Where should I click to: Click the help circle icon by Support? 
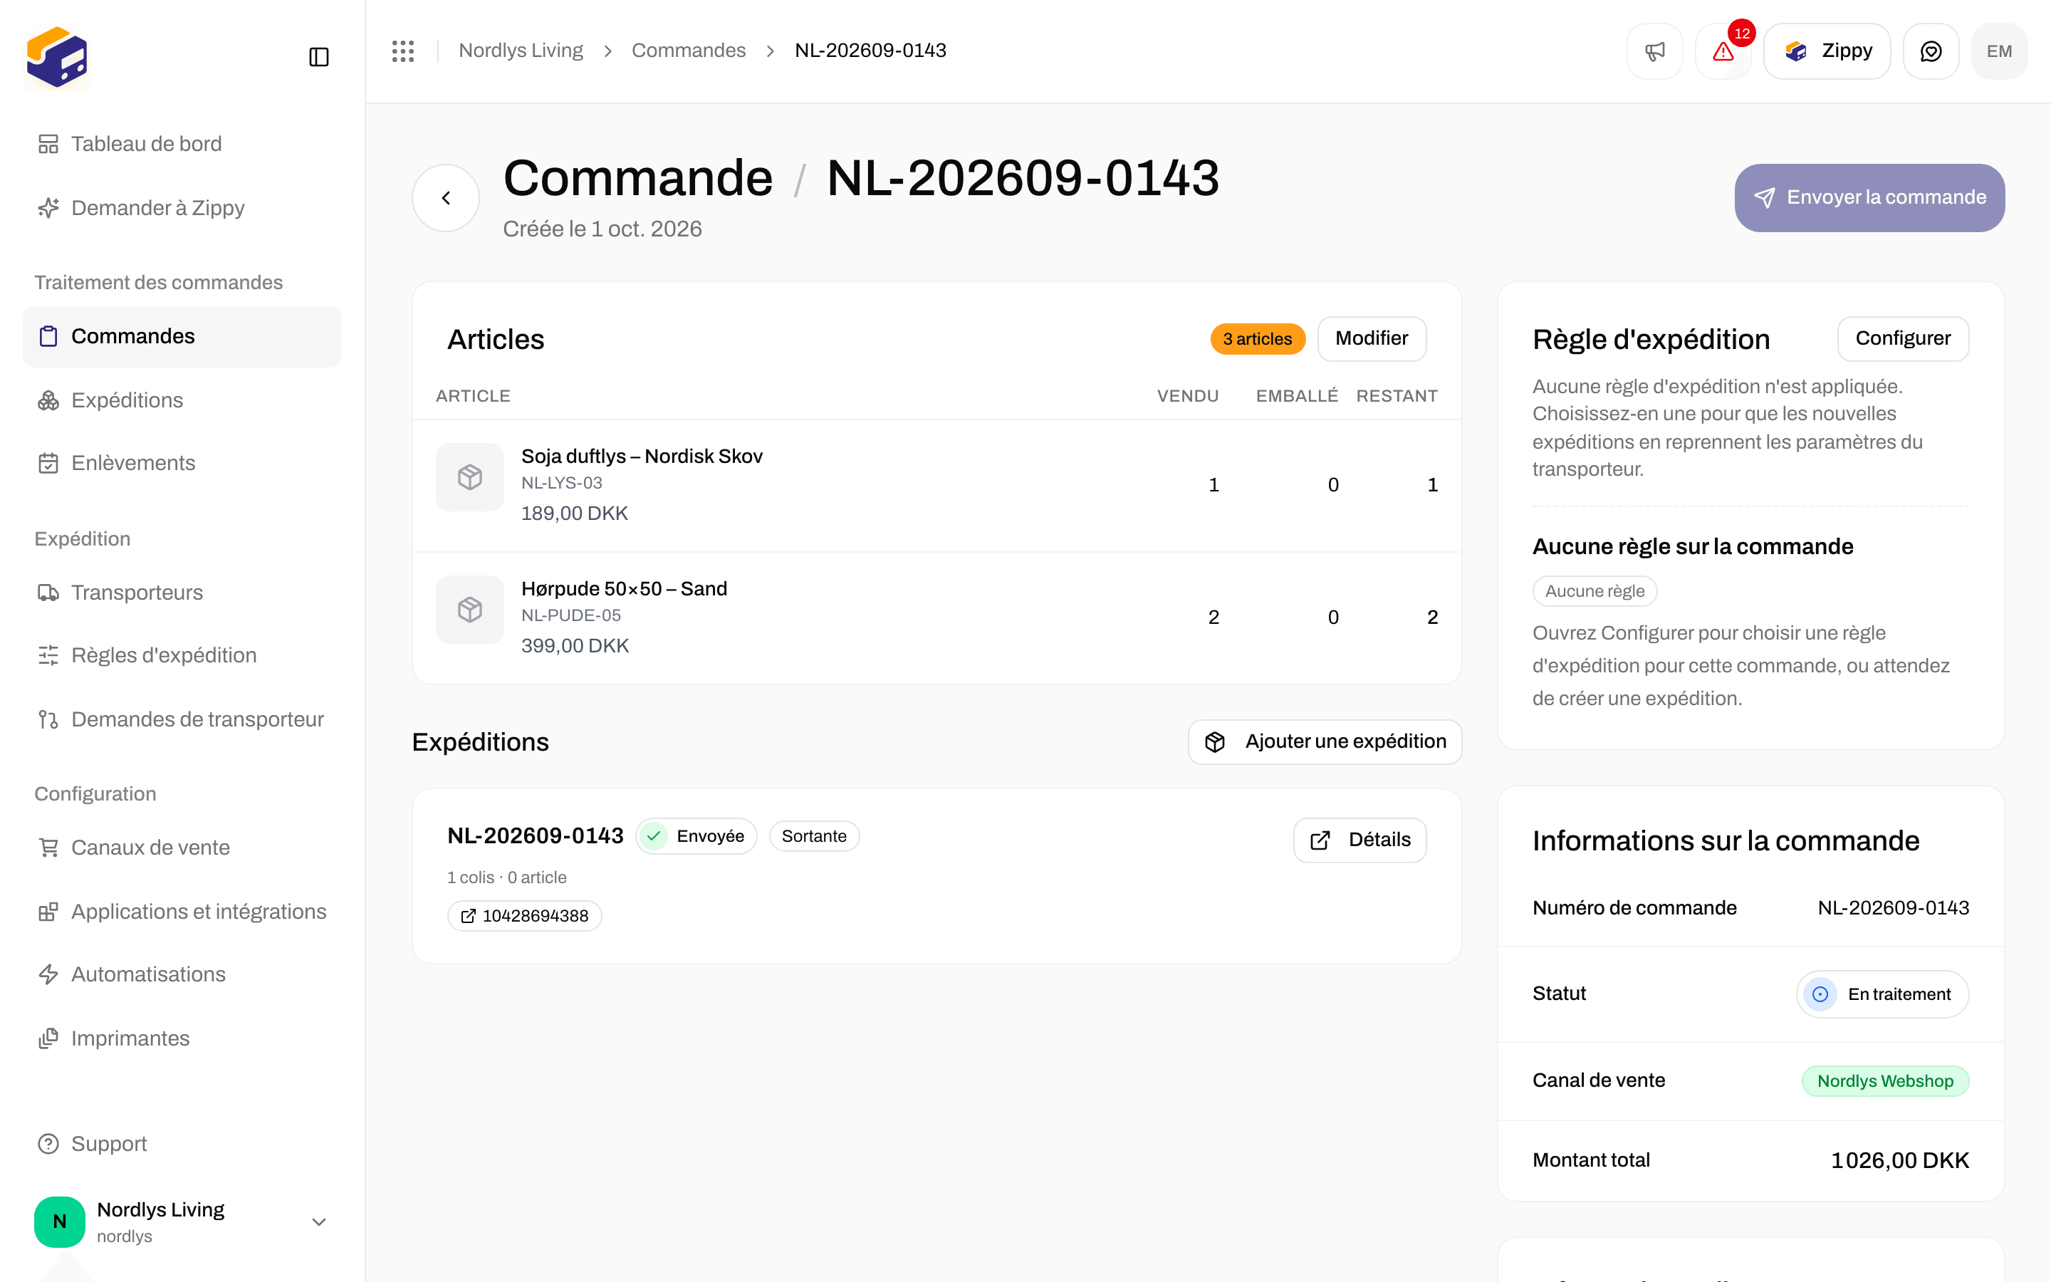click(x=48, y=1144)
